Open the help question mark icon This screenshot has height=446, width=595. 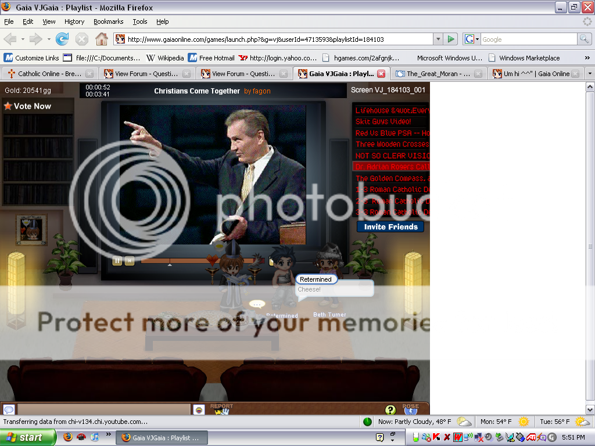(390, 410)
